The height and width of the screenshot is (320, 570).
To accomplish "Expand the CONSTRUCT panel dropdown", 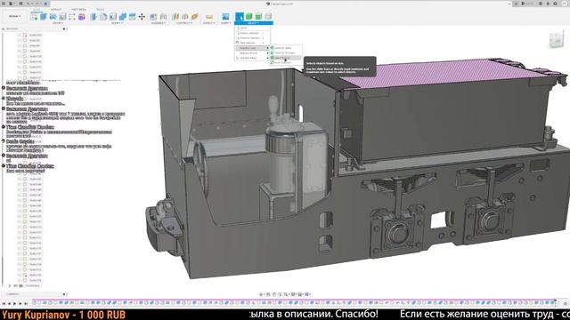I will tap(183, 23).
